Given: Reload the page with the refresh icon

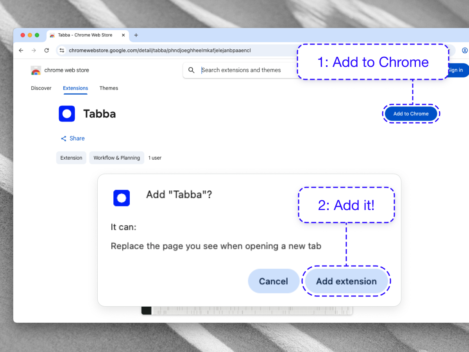Looking at the screenshot, I should click(47, 50).
